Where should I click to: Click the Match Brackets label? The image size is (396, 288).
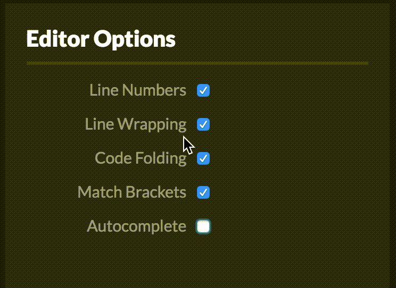132,192
